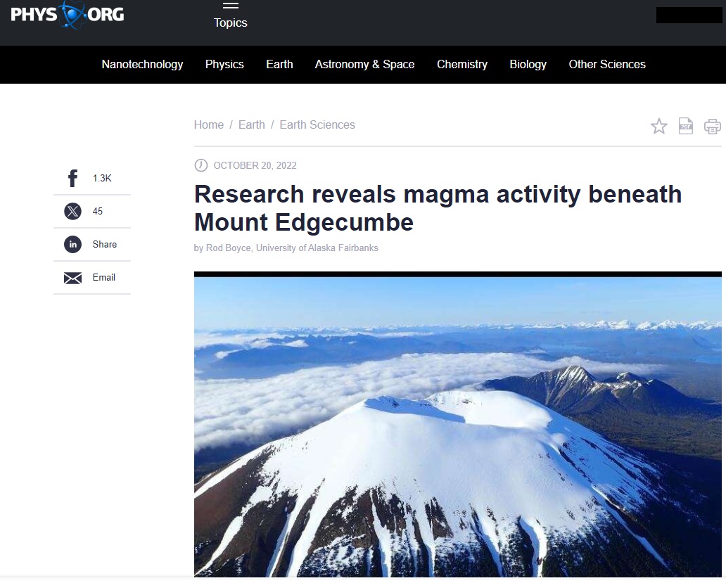Screen dimensions: 726x583
Task: Open the Earth Sciences breadcrumb
Action: click(317, 125)
